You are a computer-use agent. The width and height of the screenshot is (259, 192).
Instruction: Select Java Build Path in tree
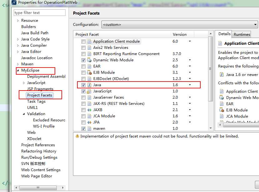click(x=35, y=33)
